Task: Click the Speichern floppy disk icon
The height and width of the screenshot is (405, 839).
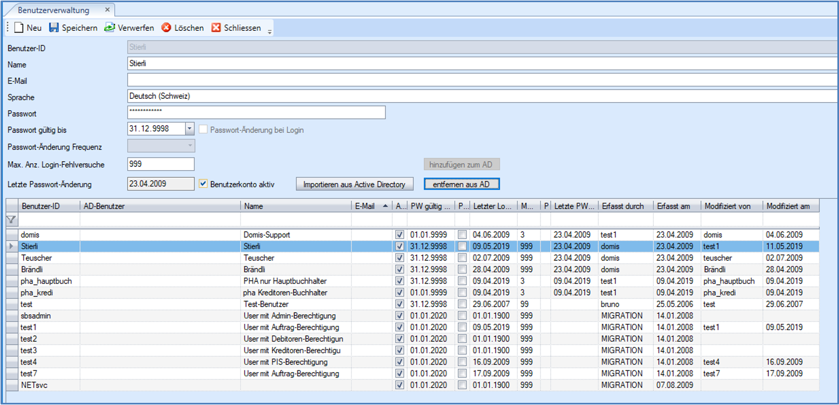Action: (x=53, y=28)
